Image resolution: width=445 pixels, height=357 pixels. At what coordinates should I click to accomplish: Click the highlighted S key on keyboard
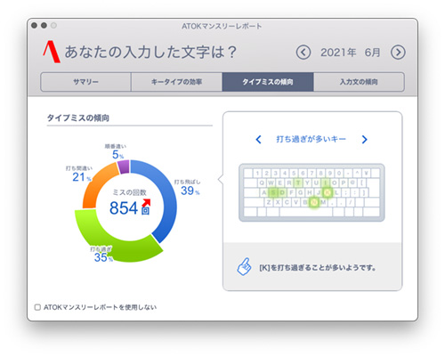coord(273,192)
